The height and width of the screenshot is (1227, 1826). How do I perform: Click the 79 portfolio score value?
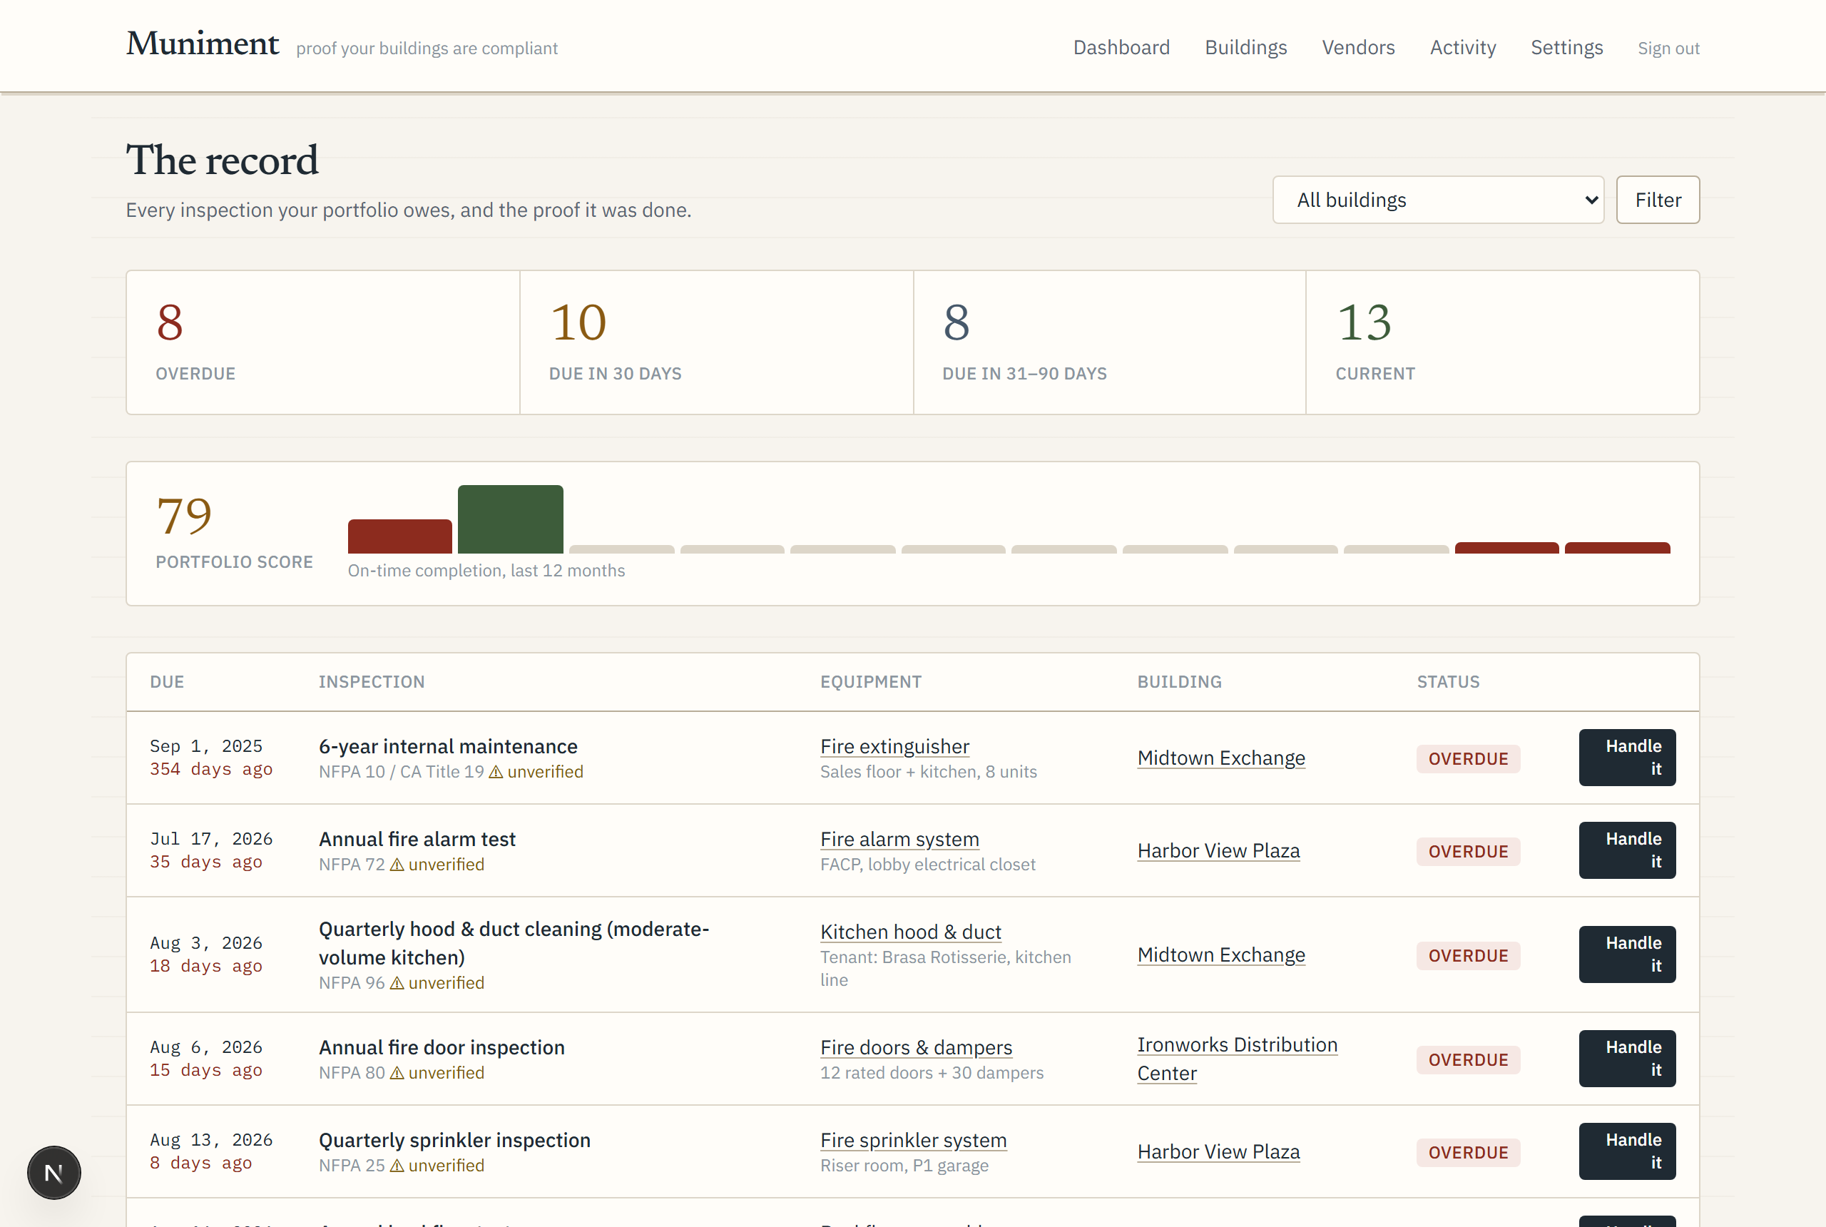[x=185, y=515]
